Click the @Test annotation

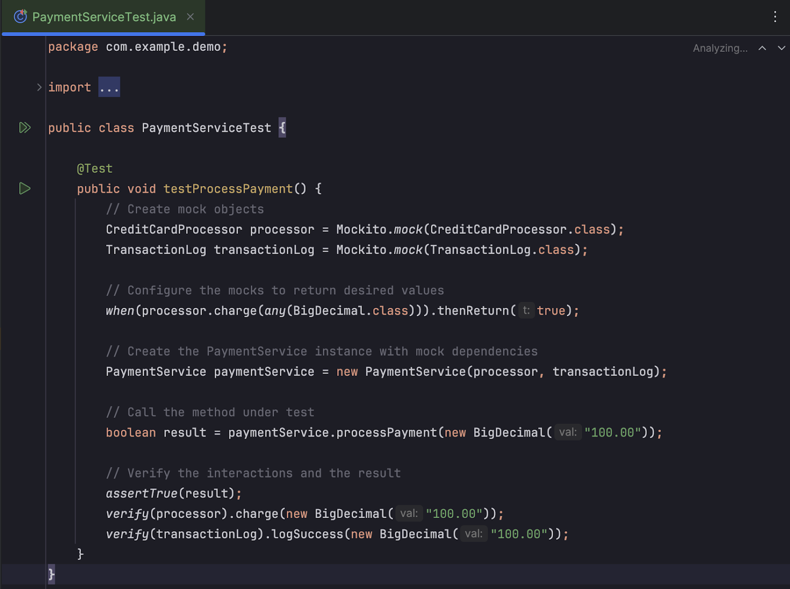coord(95,169)
